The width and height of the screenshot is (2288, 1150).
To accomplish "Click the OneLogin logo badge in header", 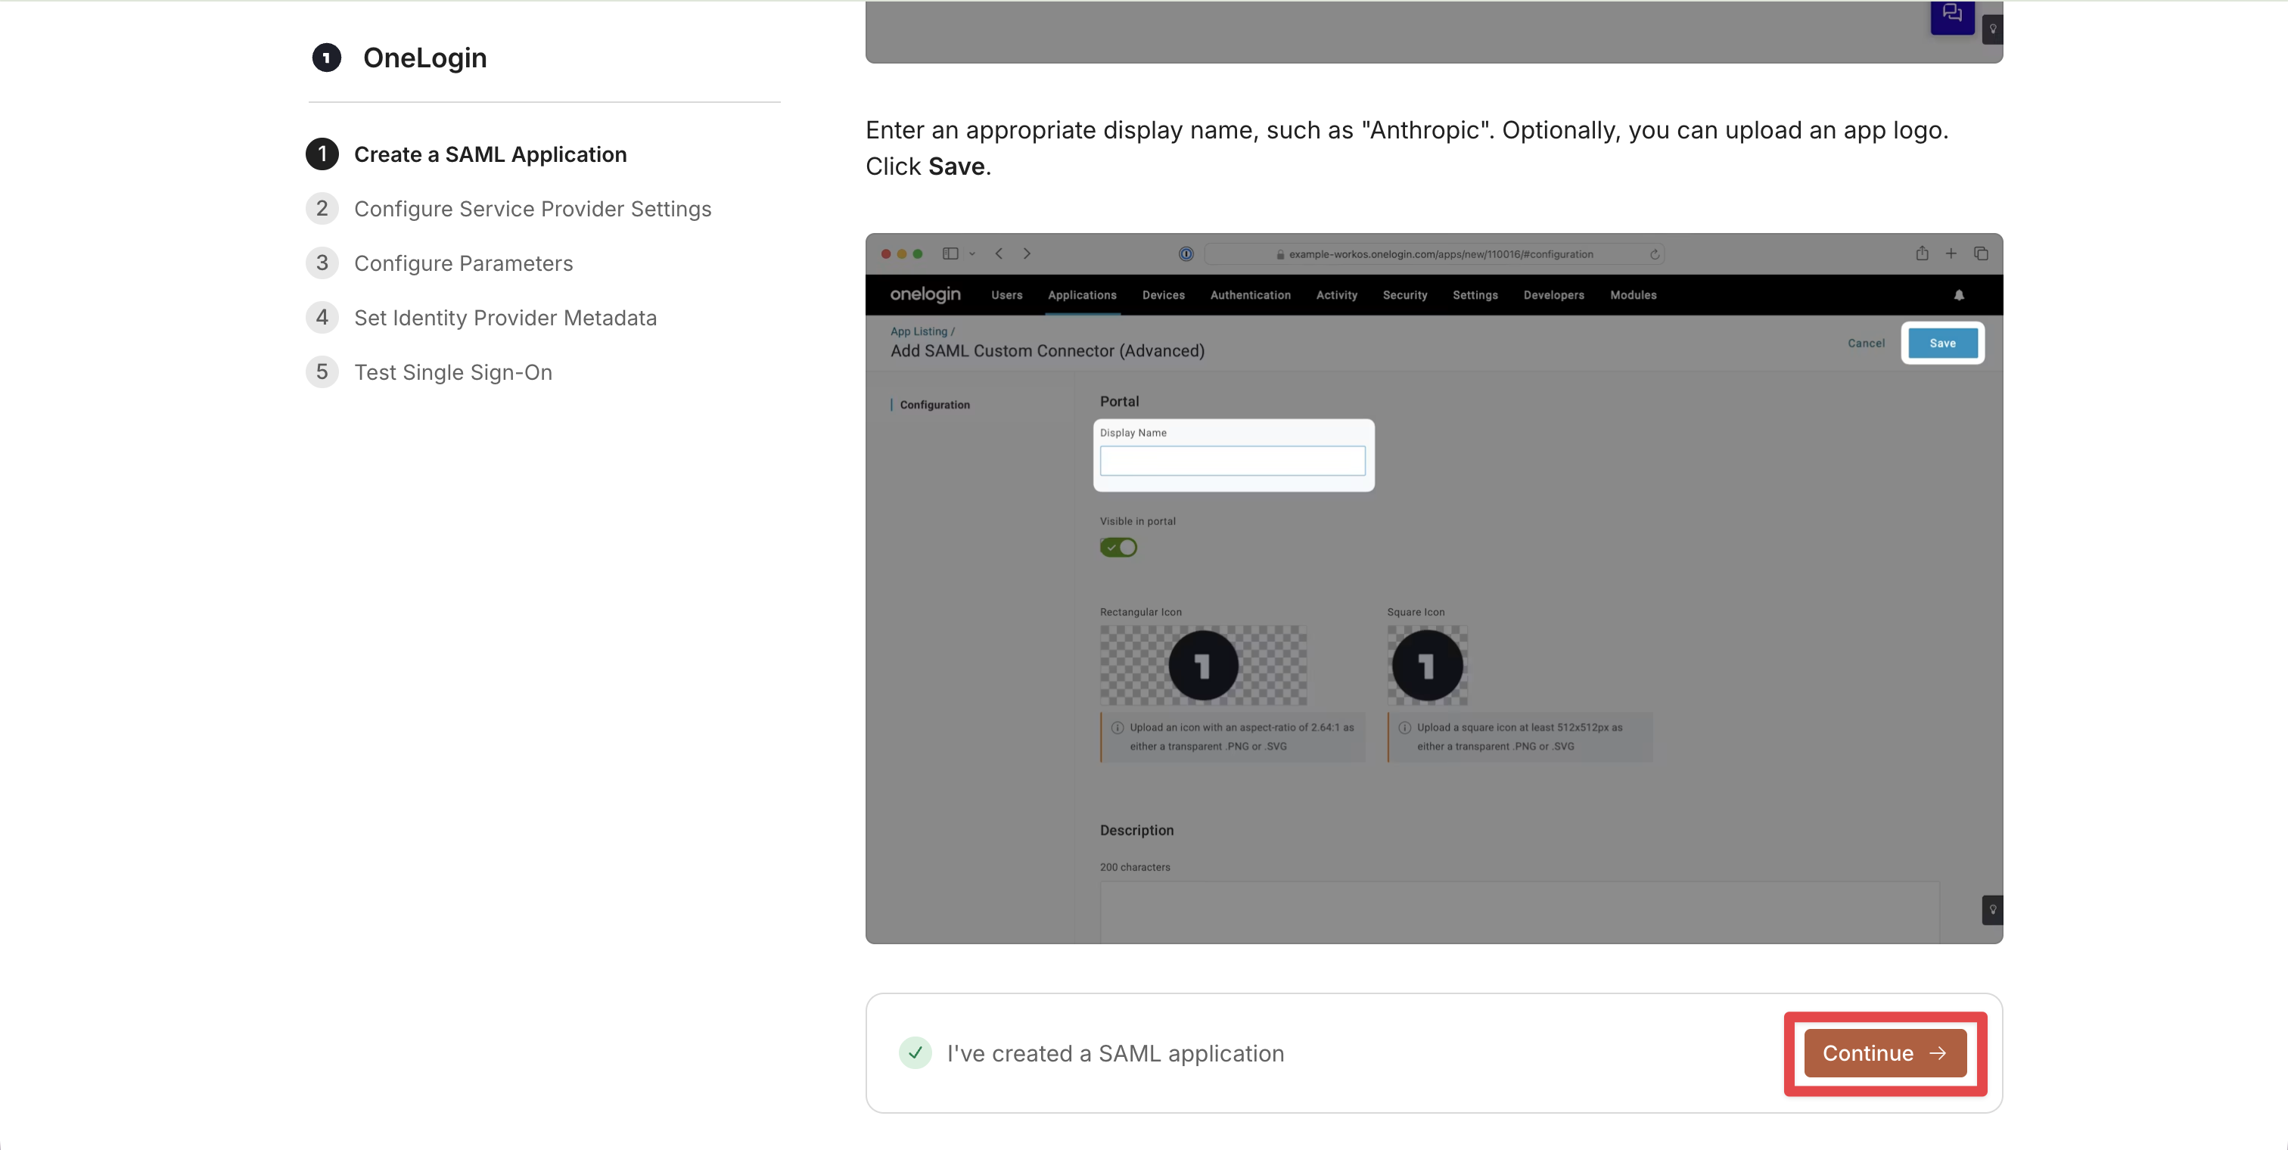I will pos(327,57).
